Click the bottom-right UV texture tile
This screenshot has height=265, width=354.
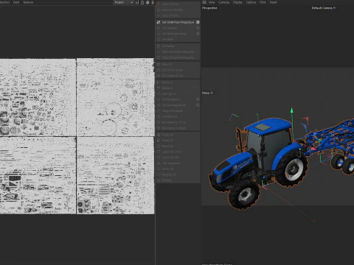tap(115, 175)
